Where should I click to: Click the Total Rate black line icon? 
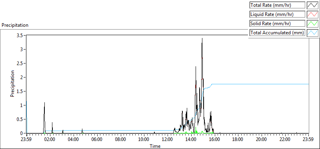click(x=312, y=5)
